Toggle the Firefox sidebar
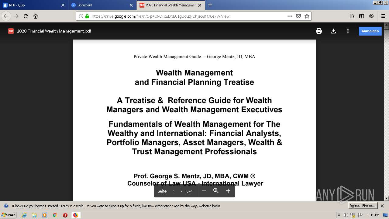This screenshot has width=389, height=219. point(362,16)
